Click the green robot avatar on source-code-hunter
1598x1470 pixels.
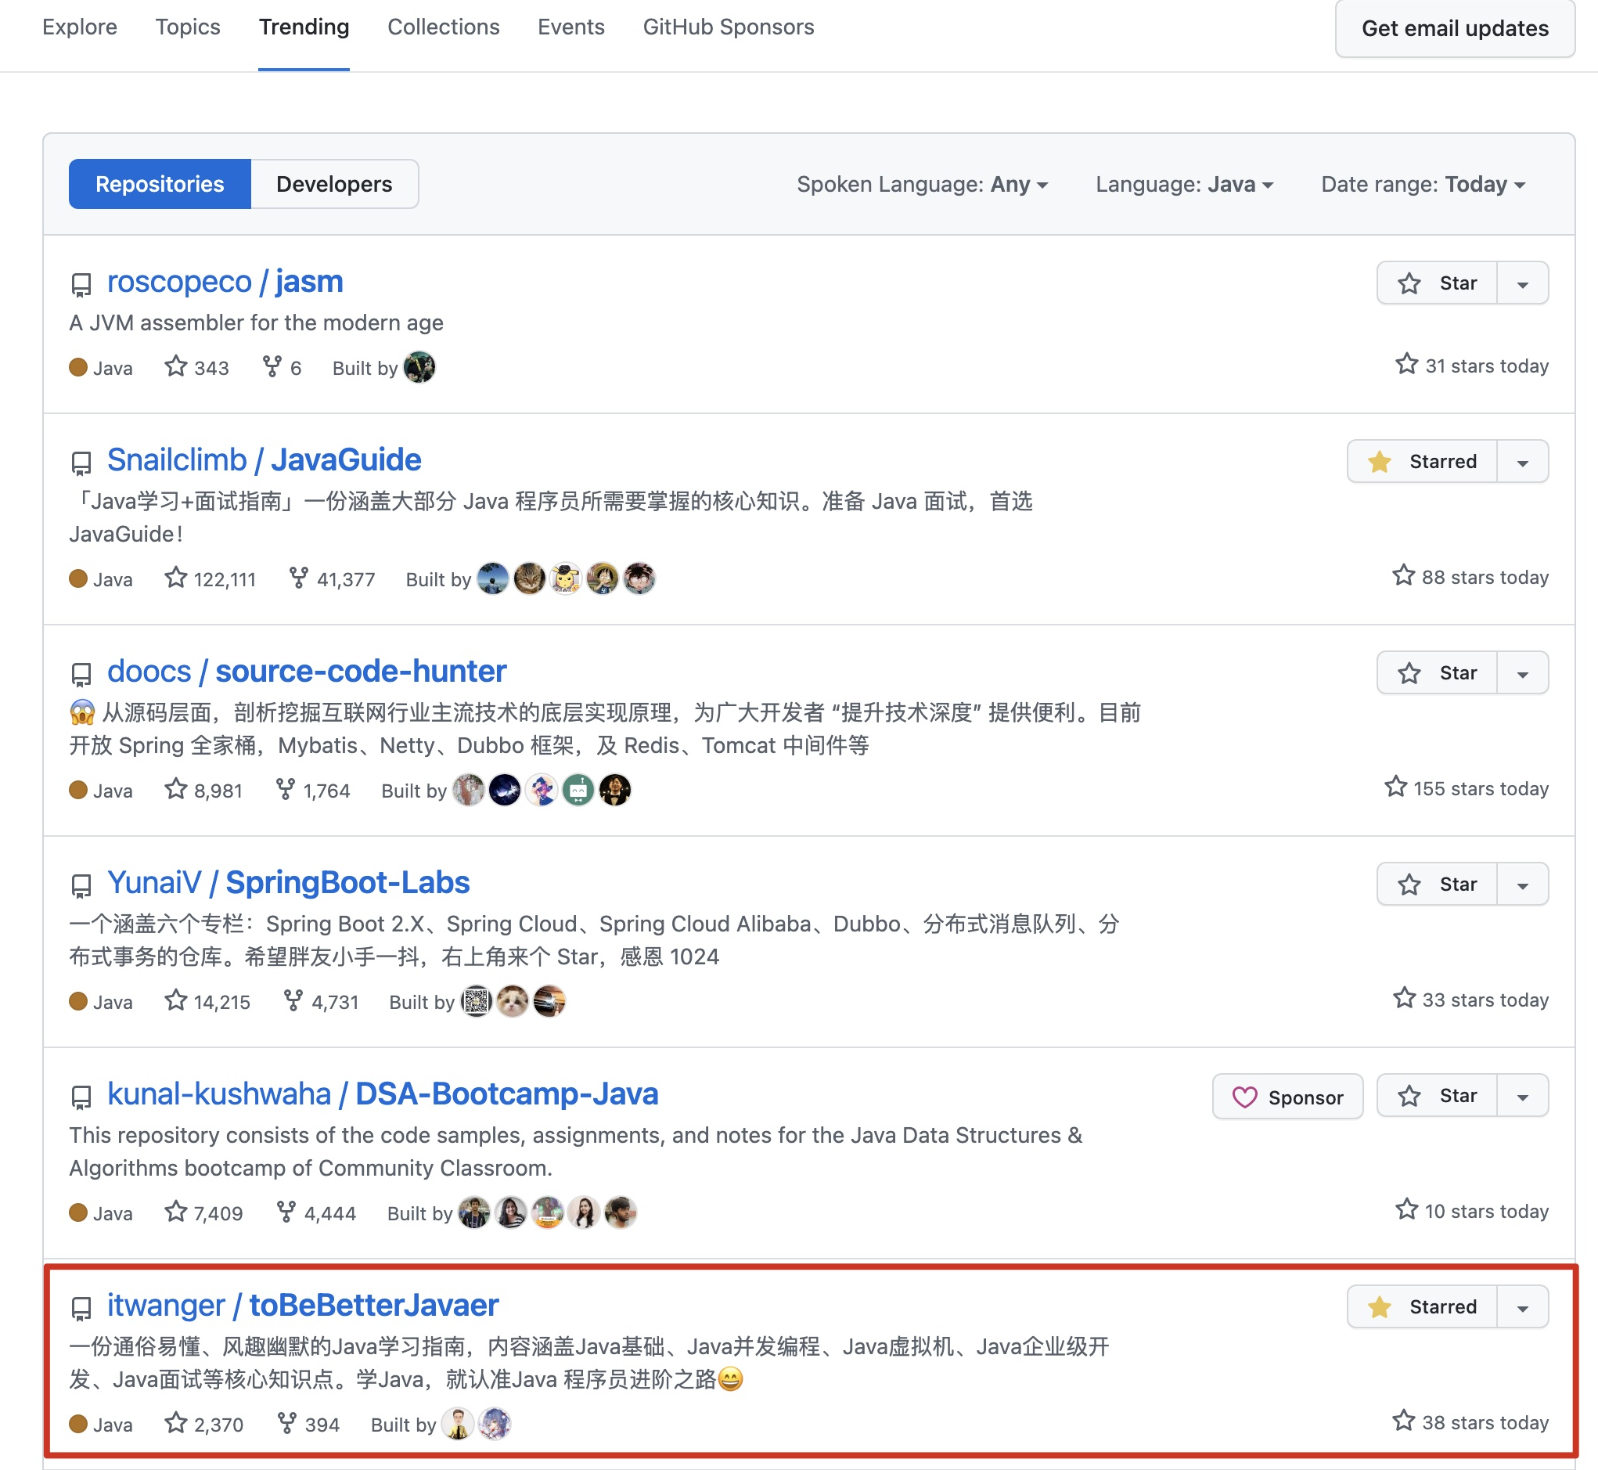click(x=578, y=790)
